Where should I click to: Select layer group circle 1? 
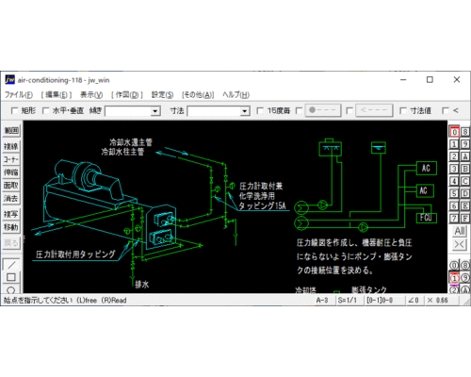tap(454, 278)
